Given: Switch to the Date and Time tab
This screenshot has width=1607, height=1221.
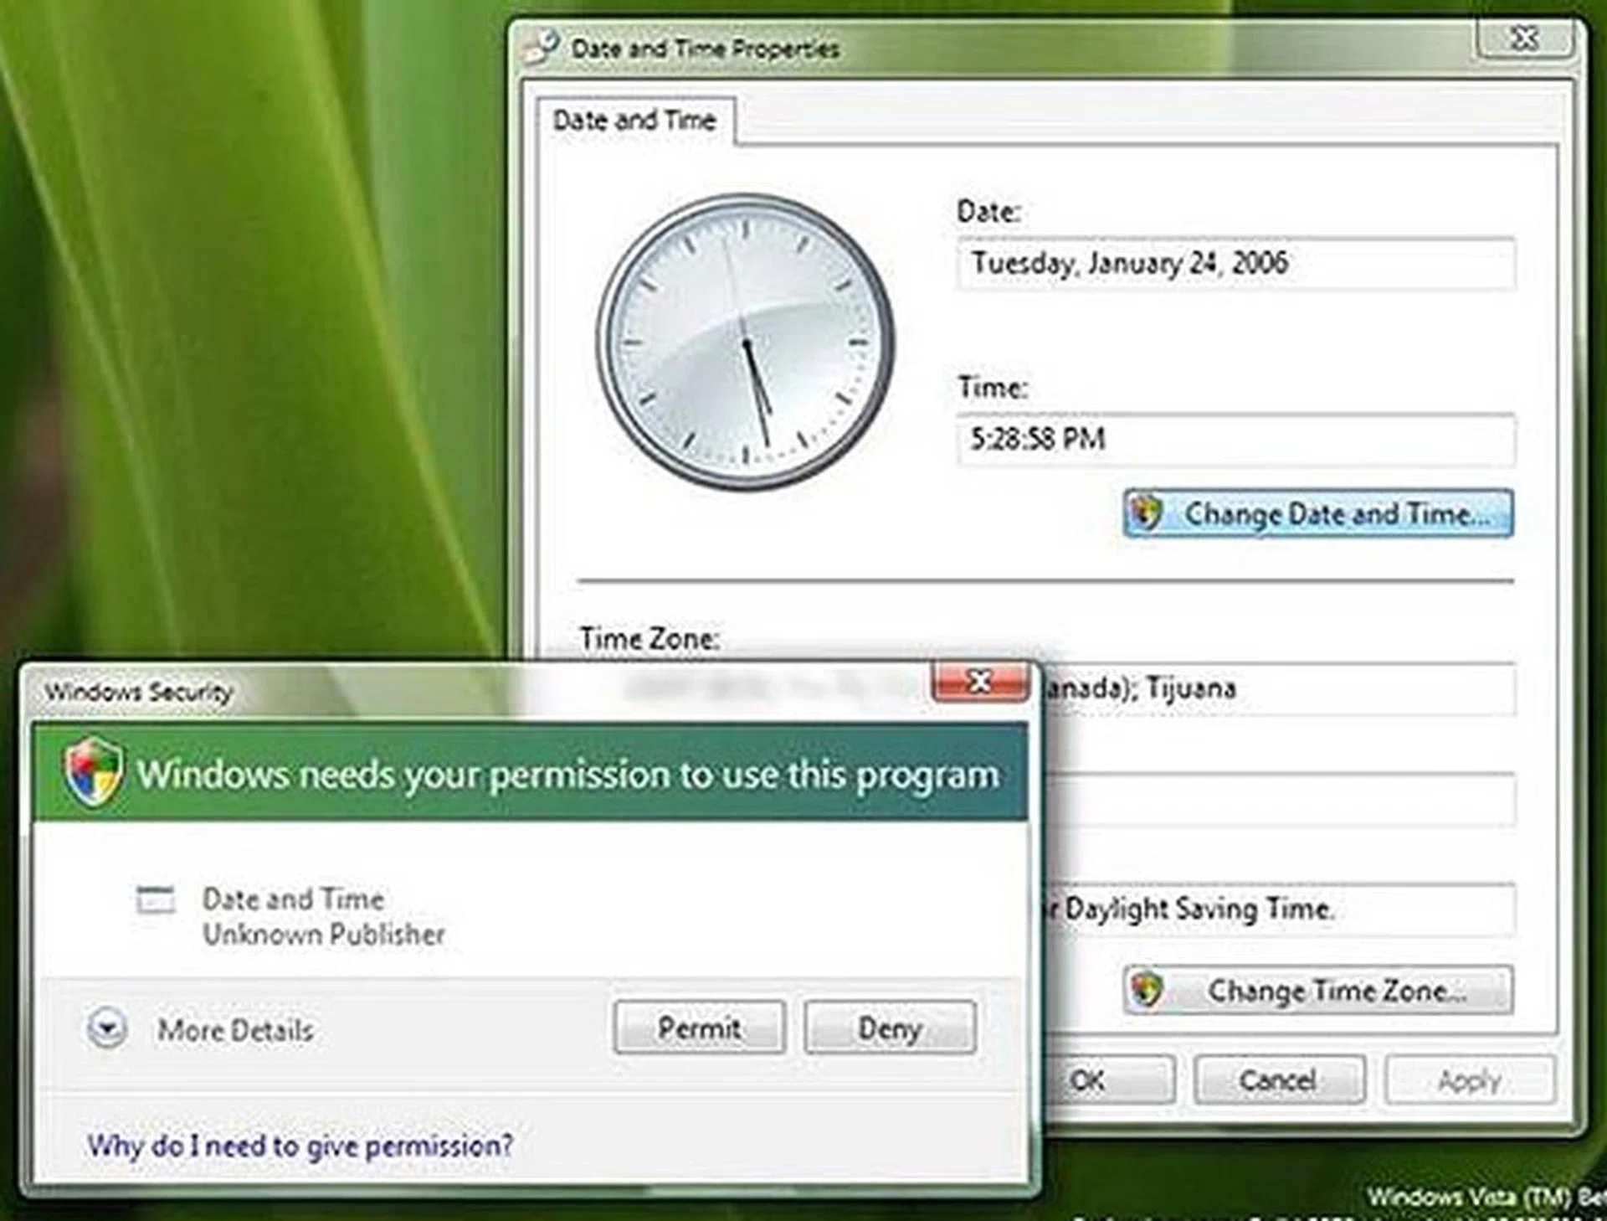Looking at the screenshot, I should (x=634, y=119).
